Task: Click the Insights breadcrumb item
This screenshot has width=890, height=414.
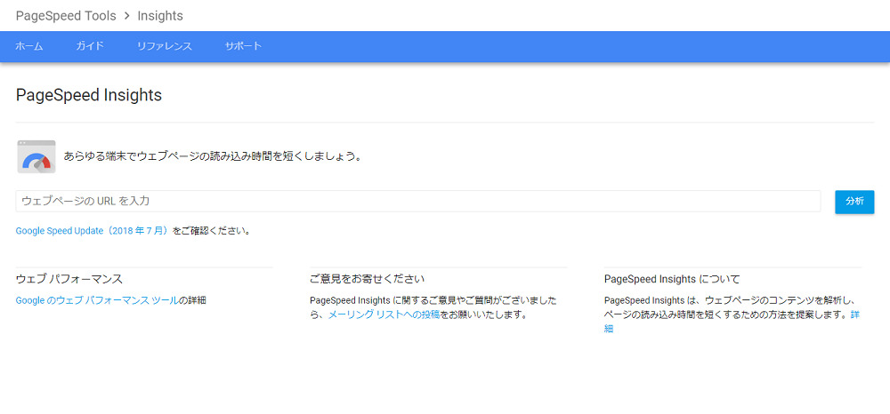Action: point(160,16)
